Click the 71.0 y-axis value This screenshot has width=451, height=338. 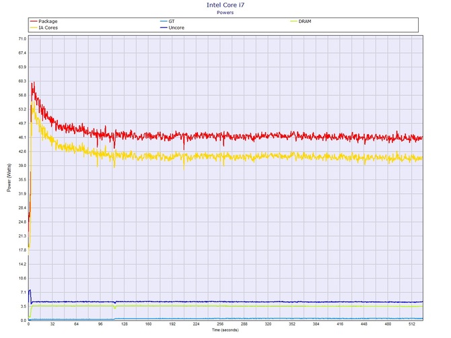point(22,39)
